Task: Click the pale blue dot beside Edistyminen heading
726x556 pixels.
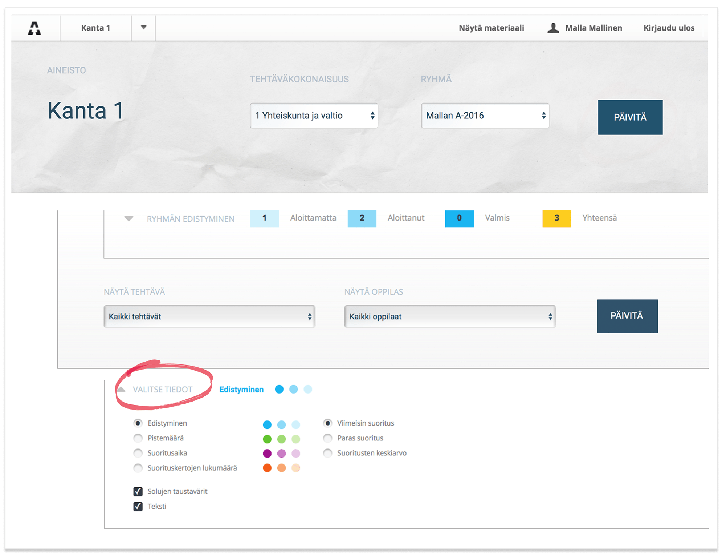Action: pyautogui.click(x=308, y=389)
